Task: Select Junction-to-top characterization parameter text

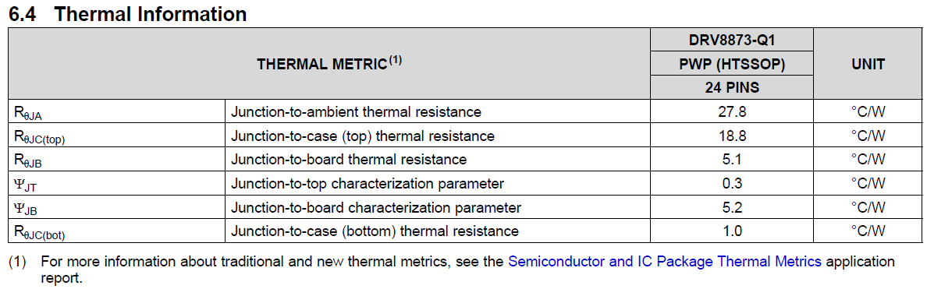Action: (x=368, y=183)
